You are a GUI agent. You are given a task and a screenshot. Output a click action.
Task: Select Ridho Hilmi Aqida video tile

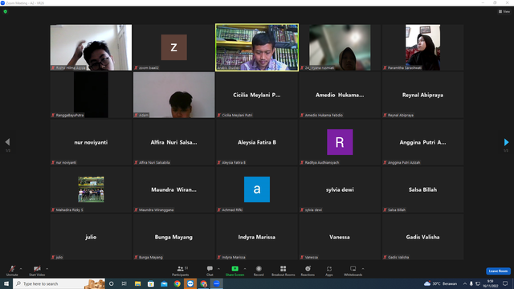pos(91,47)
